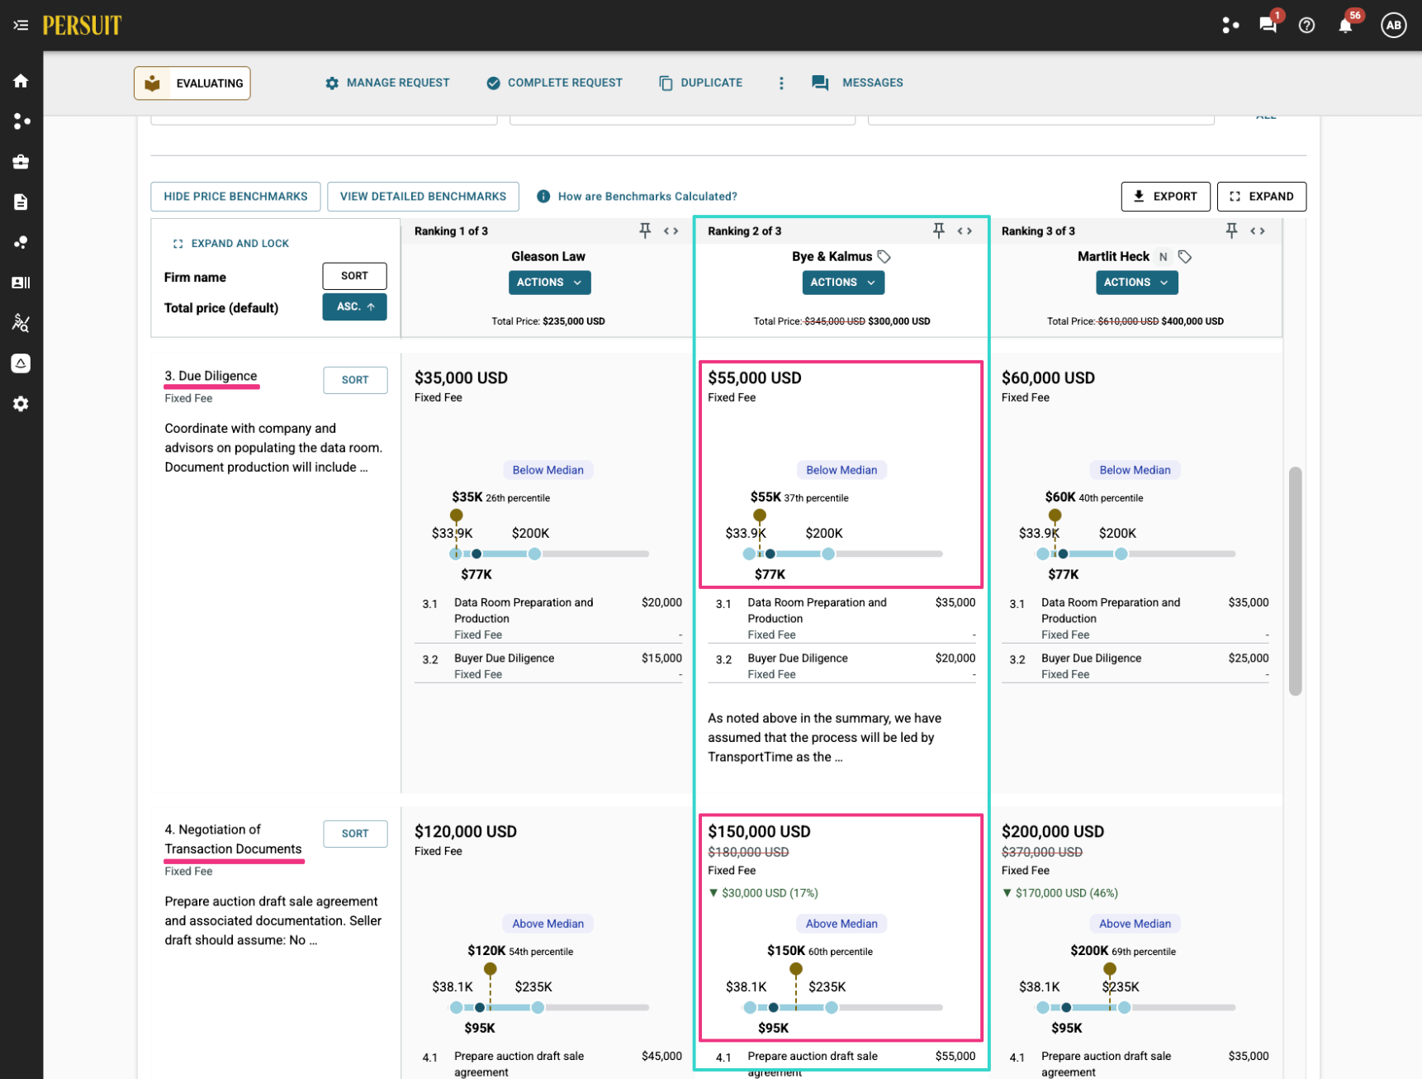Open Messages in the request toolbar
Viewport: 1422px width, 1079px height.
857,83
